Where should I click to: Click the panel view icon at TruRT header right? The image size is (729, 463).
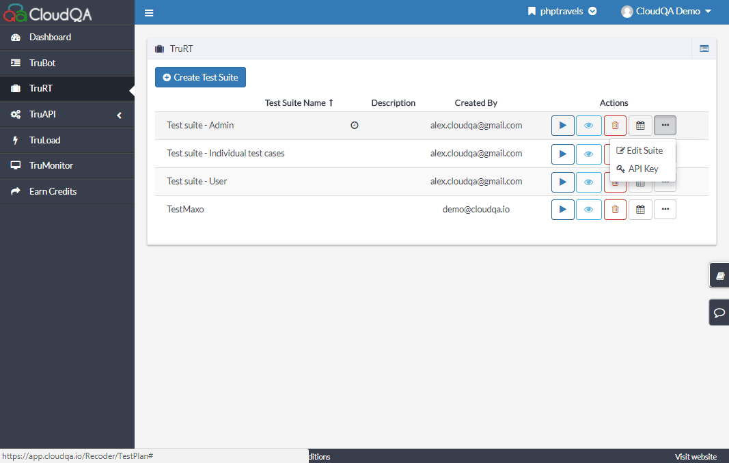[x=704, y=48]
